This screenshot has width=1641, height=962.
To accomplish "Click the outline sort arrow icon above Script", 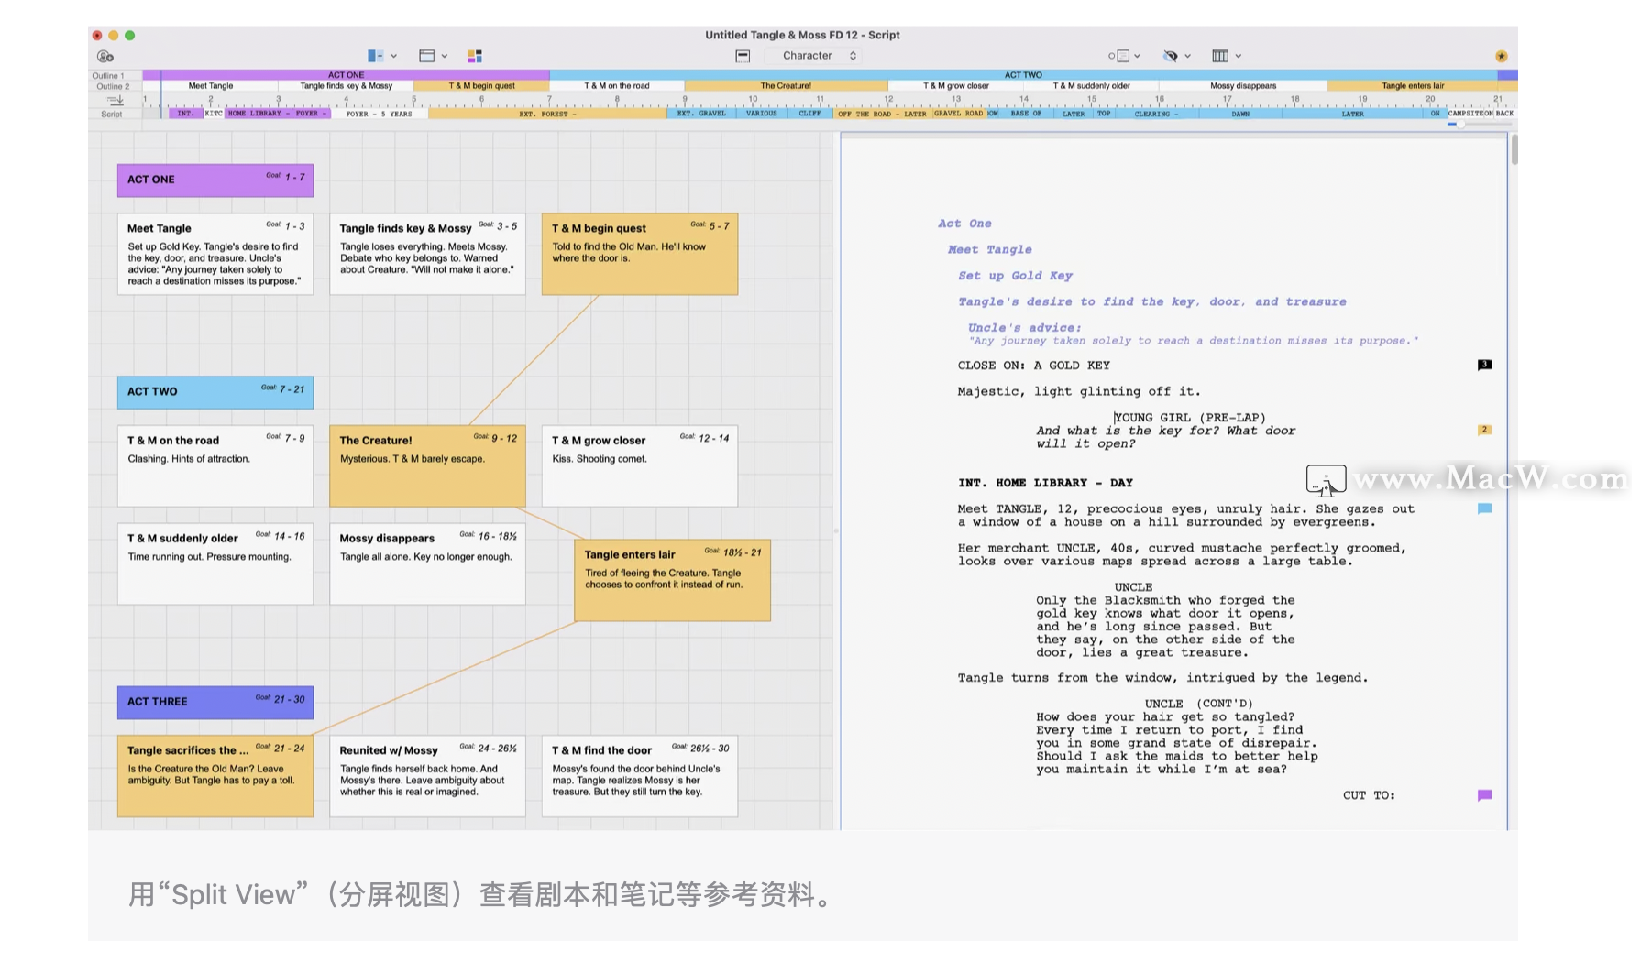I will pyautogui.click(x=115, y=100).
